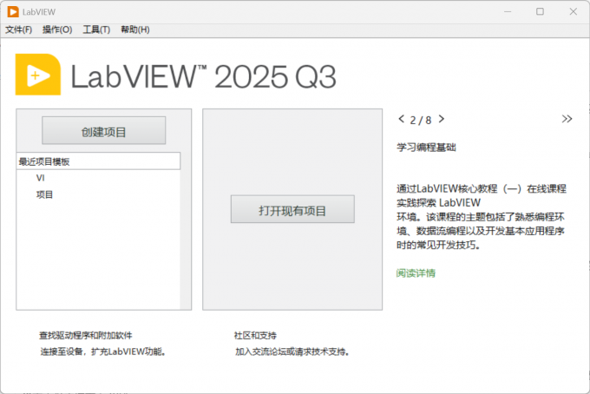The image size is (590, 394).
Task: Select 项目 in recent project templates
Action: (x=44, y=194)
